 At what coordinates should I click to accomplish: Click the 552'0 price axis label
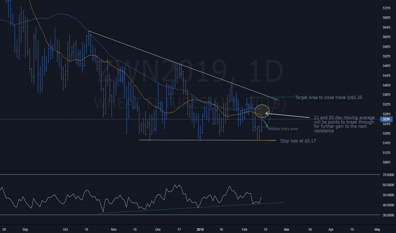pyautogui.click(x=386, y=56)
